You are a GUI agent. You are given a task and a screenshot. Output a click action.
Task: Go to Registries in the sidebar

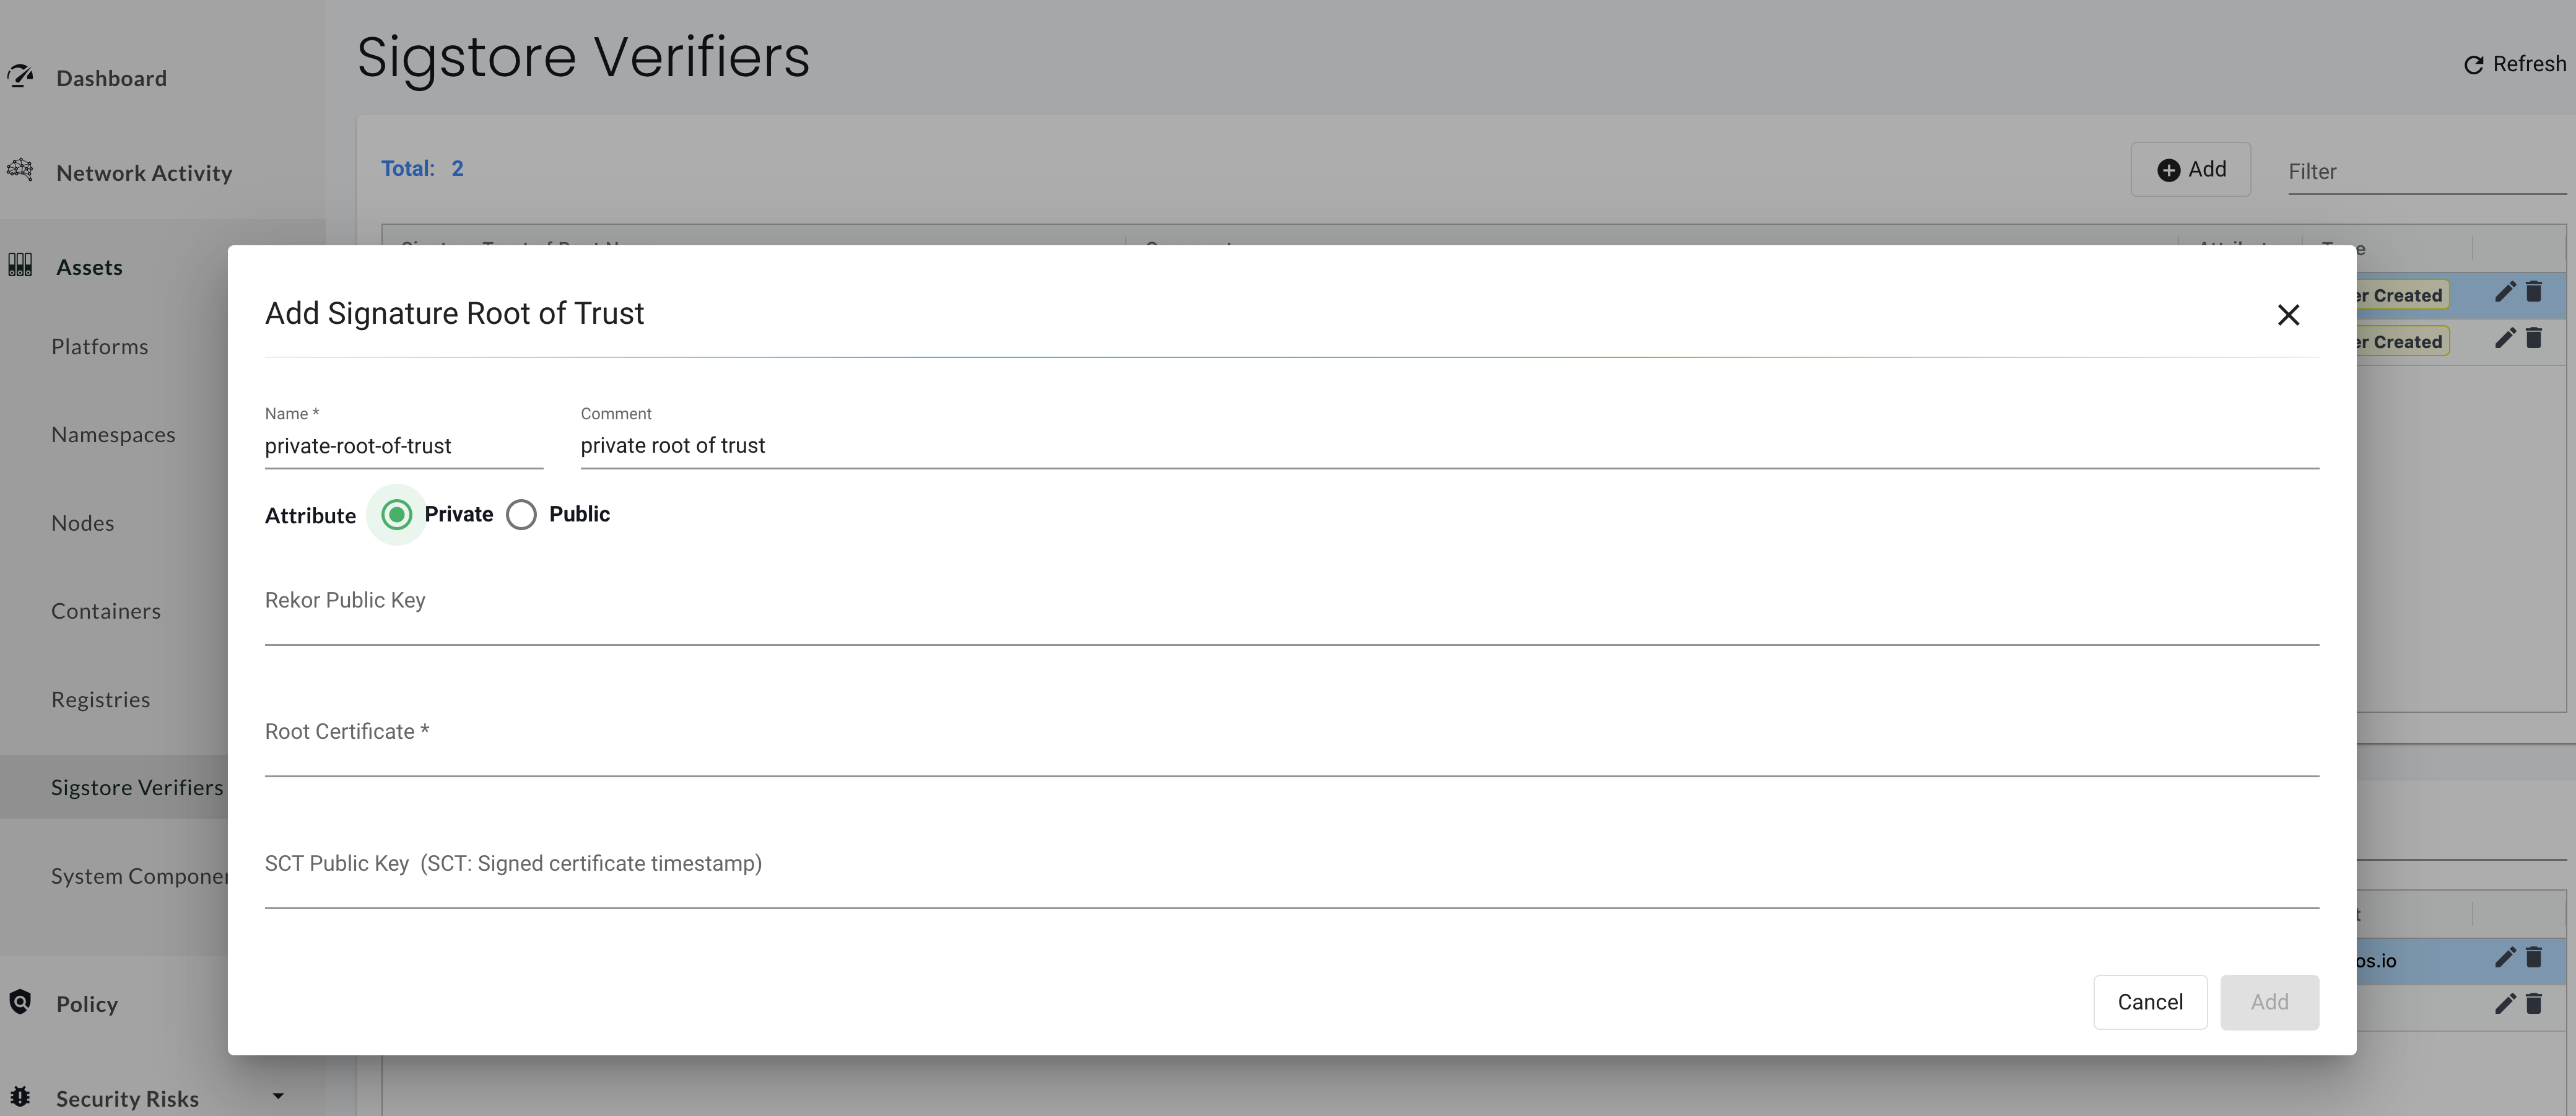pos(101,700)
